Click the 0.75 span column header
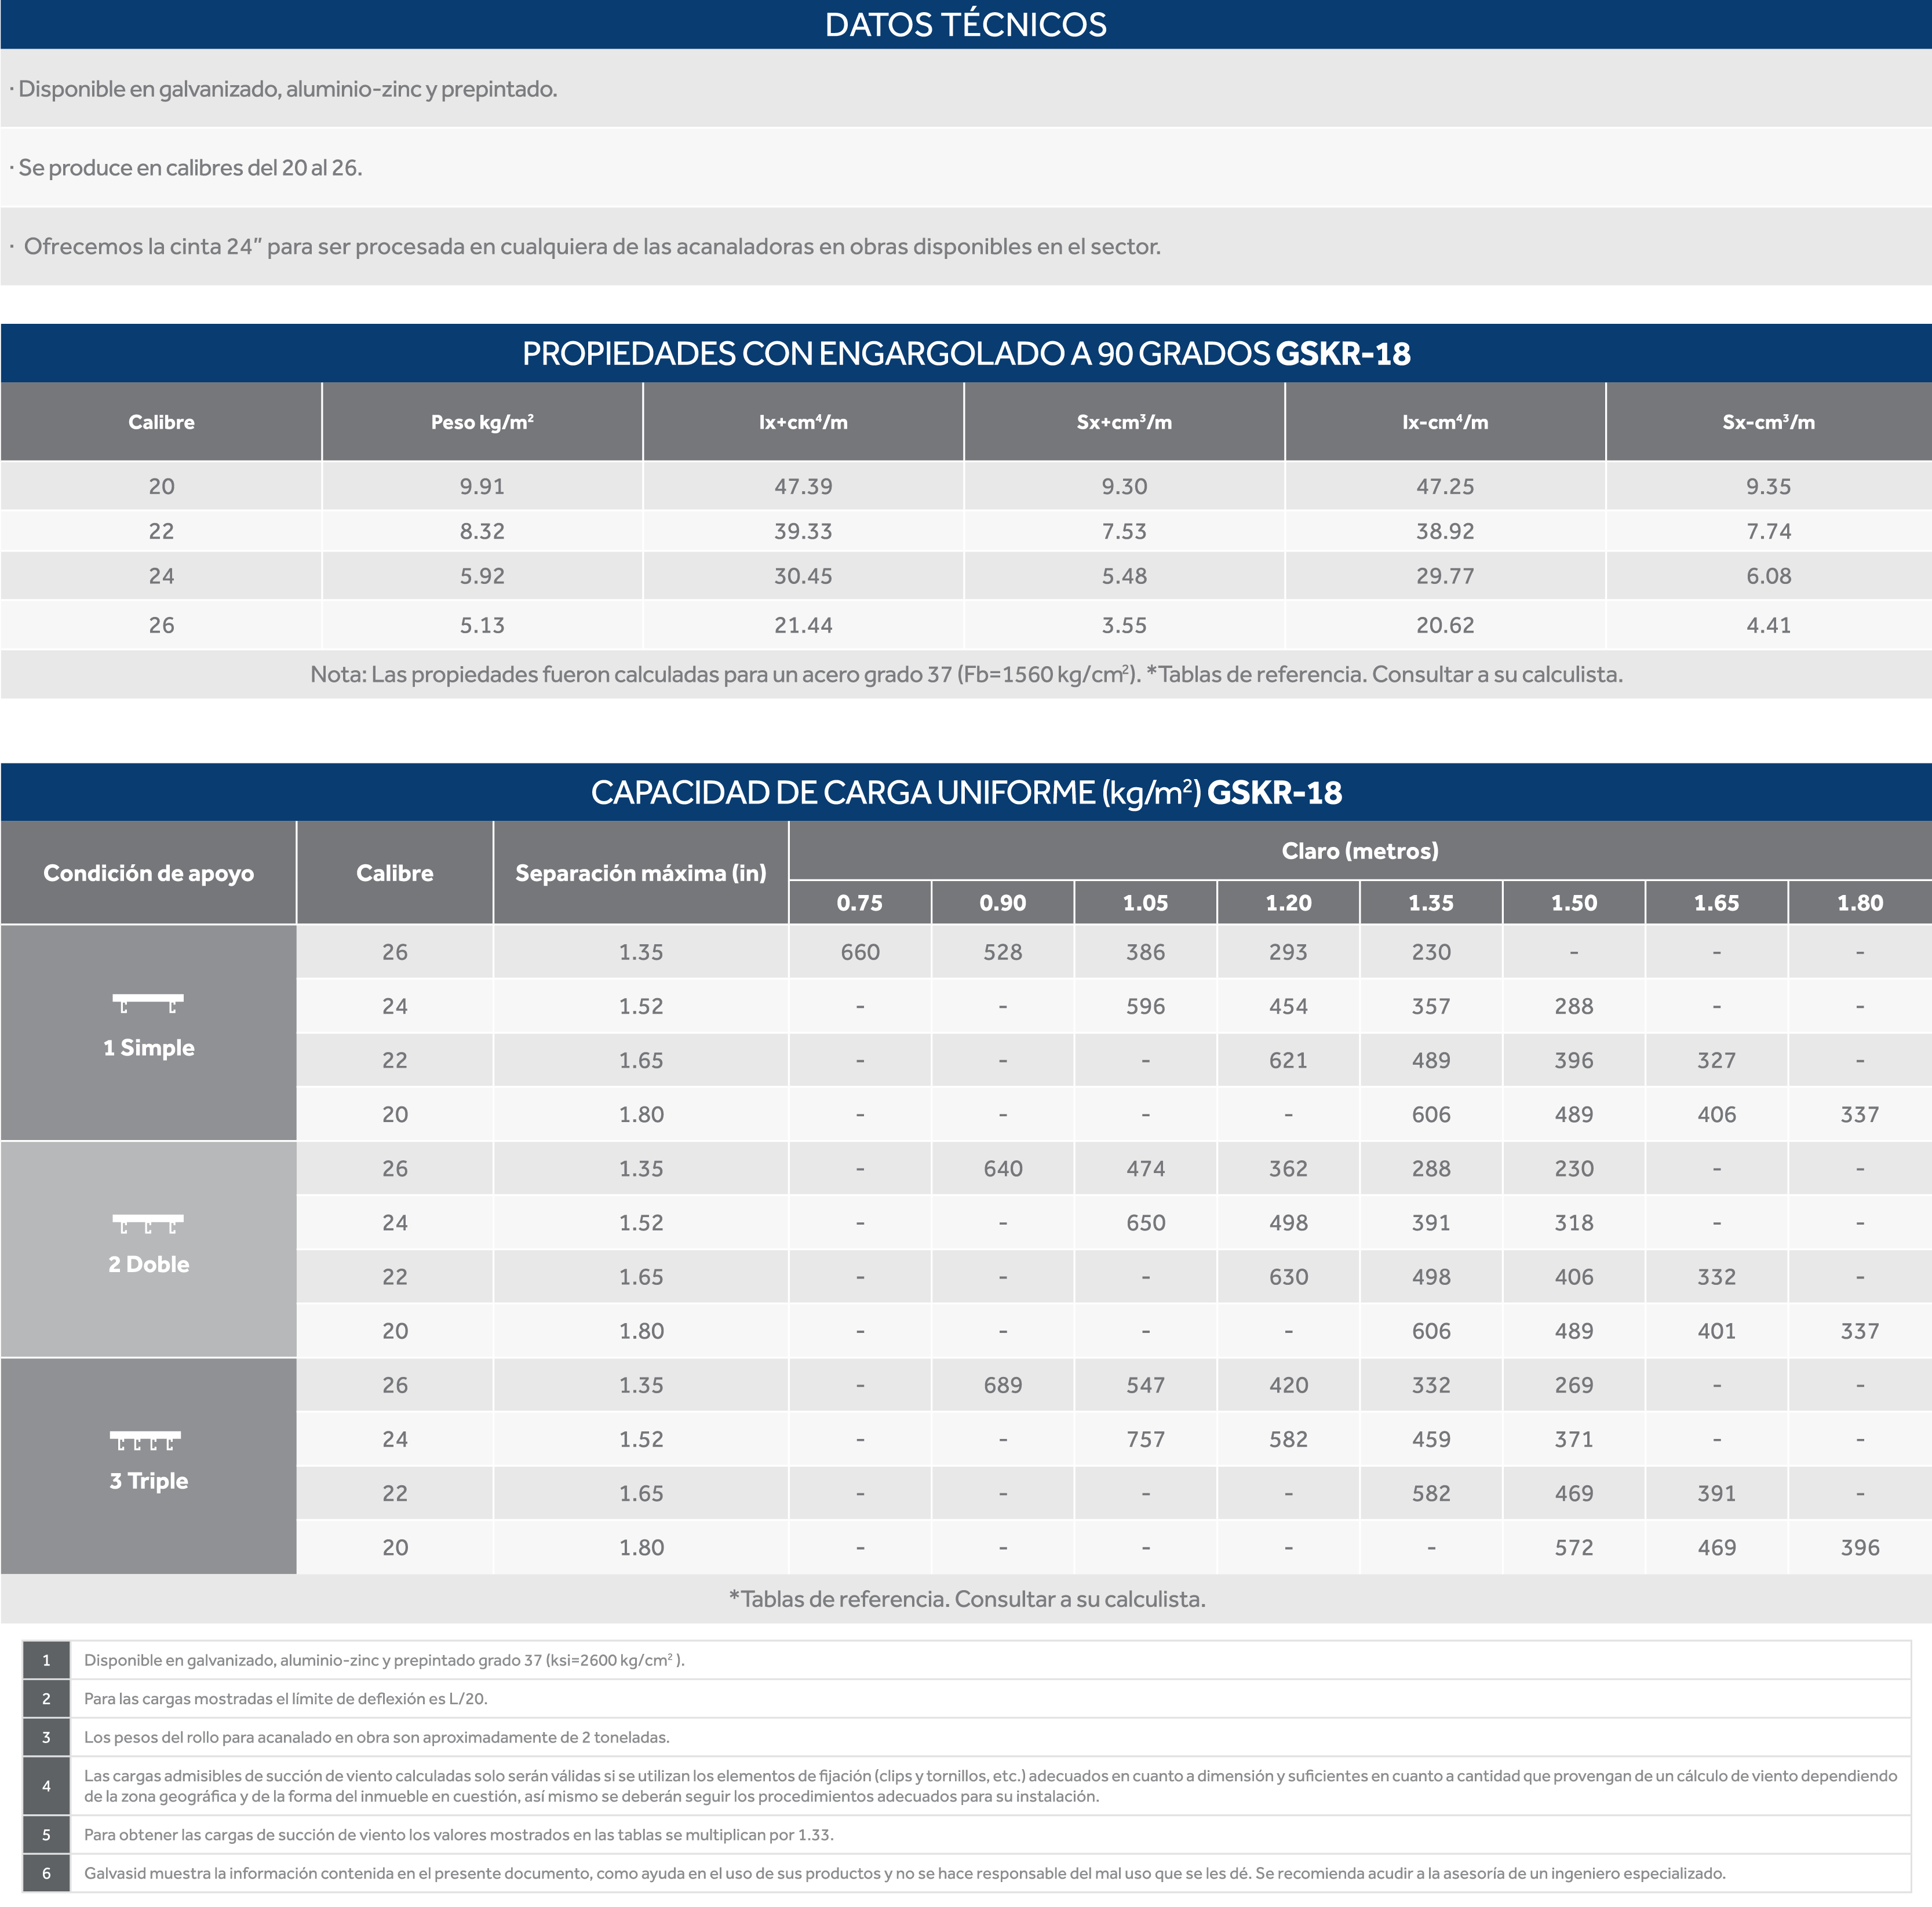1932x1907 pixels. 860,903
